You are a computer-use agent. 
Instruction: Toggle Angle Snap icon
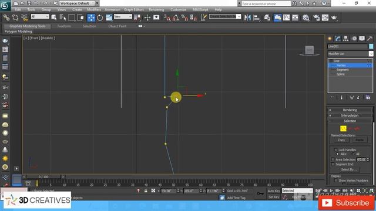point(176,18)
